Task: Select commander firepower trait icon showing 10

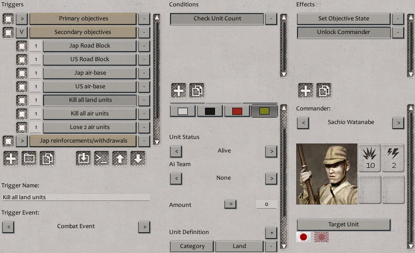Action: [x=370, y=158]
